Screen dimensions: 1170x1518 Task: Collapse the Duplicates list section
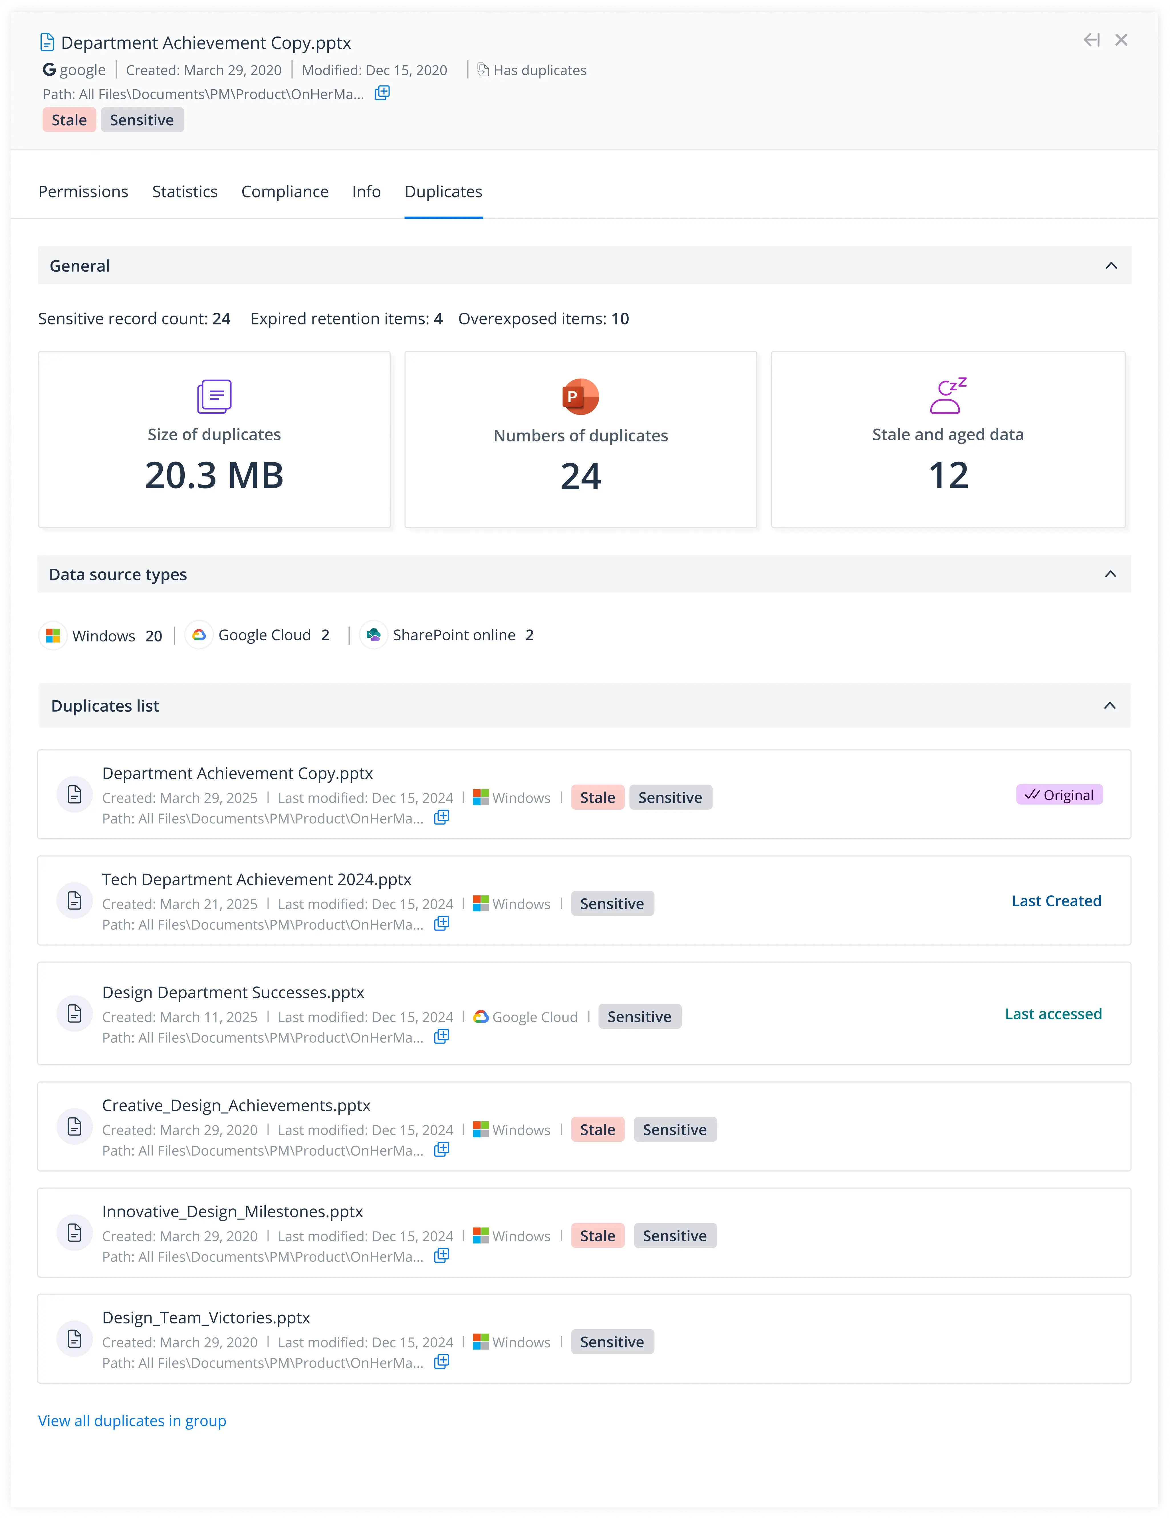(1110, 705)
